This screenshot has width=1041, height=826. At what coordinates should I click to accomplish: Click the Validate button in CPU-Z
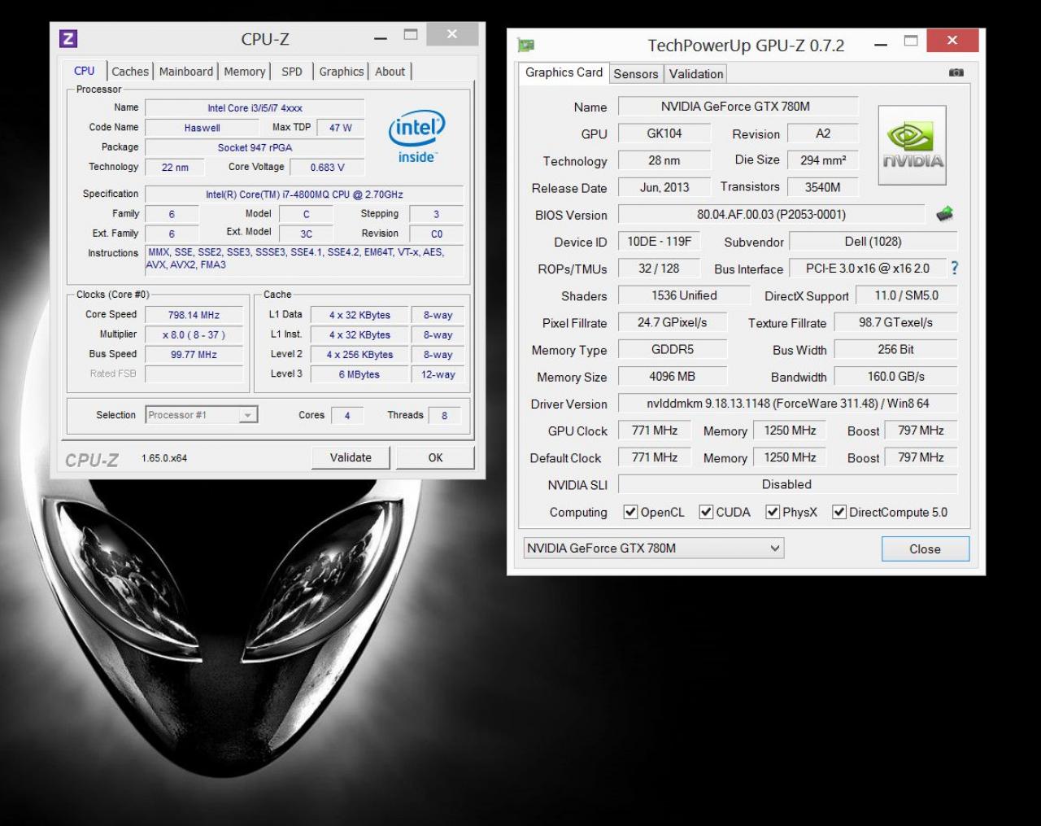[x=351, y=457]
